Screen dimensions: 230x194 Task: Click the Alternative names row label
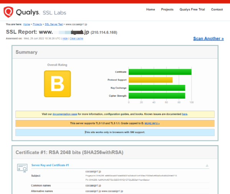coord(42,191)
